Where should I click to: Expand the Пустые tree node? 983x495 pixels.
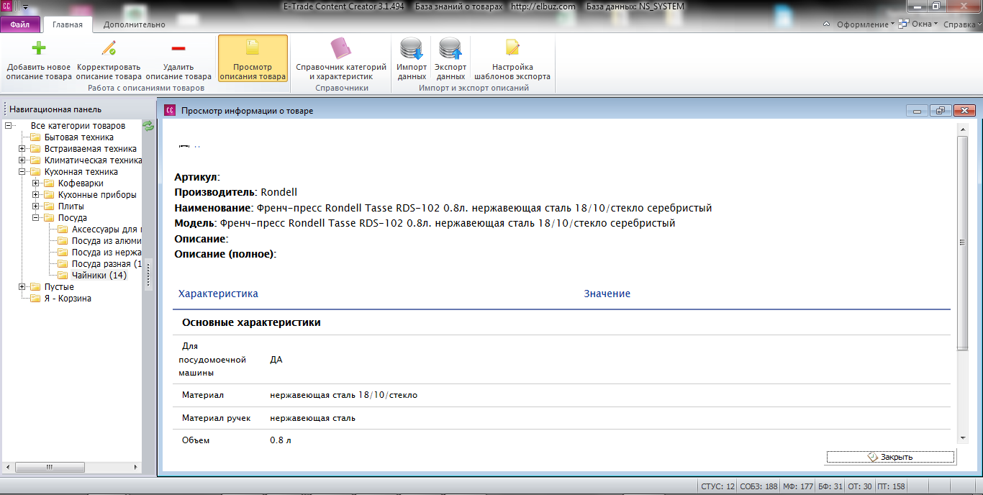coord(22,287)
